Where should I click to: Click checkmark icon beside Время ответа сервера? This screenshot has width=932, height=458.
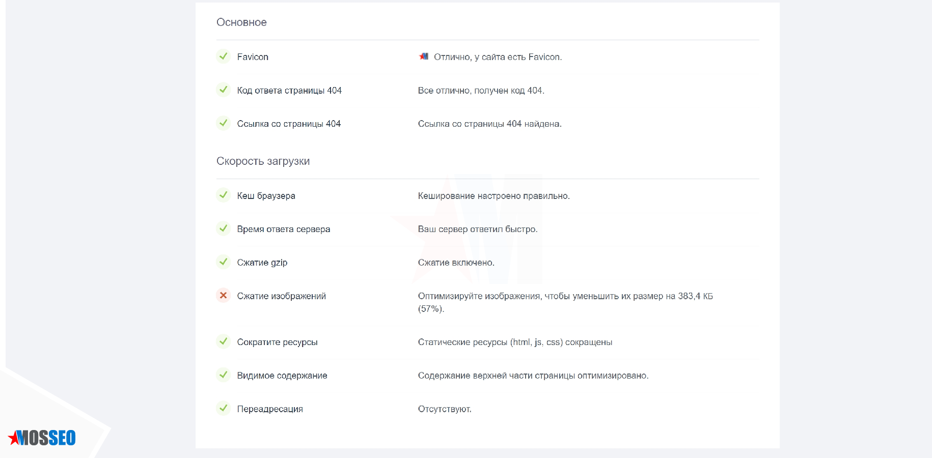point(223,228)
